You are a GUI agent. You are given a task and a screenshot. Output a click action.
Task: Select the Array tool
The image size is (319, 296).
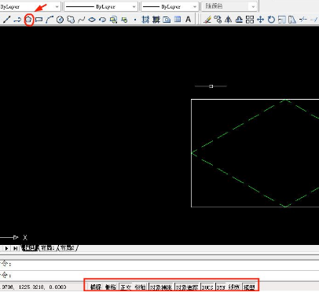tap(250, 20)
